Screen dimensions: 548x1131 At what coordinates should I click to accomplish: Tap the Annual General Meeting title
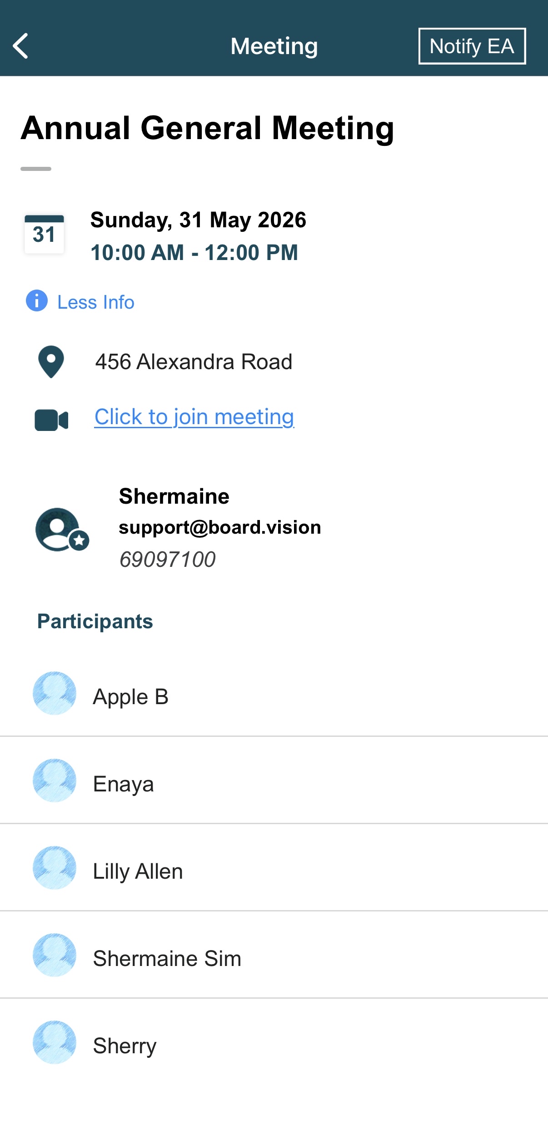tap(208, 129)
